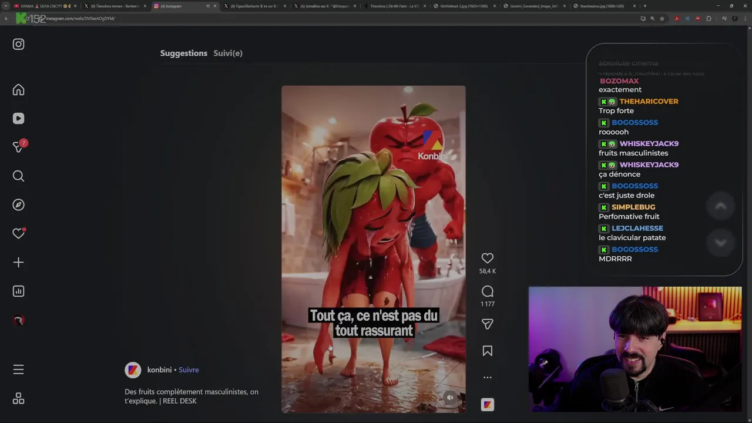Create new post with plus icon
The image size is (752, 423).
tap(18, 263)
